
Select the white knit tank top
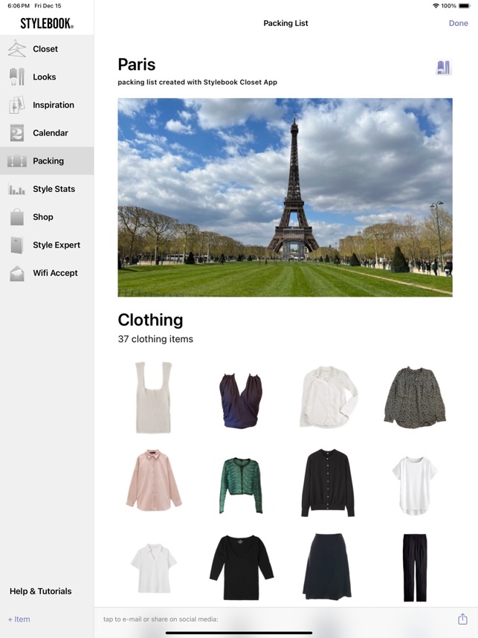coord(153,398)
